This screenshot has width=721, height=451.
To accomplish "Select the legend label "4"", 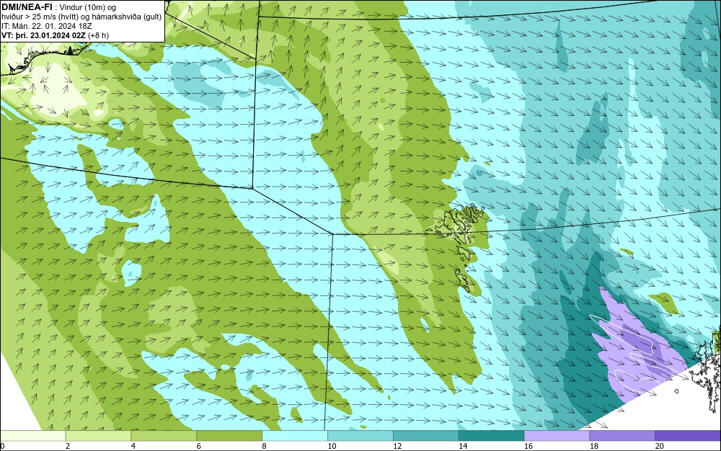I will (133, 446).
